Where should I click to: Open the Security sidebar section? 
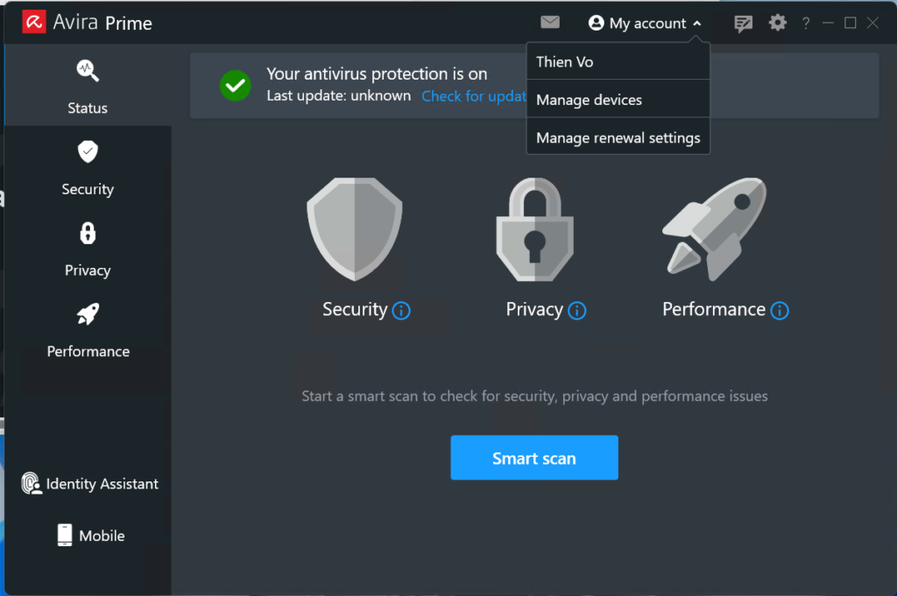(88, 168)
